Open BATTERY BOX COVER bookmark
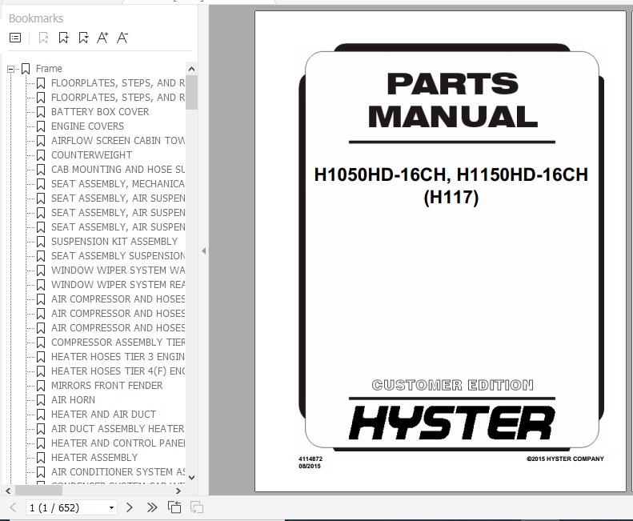The width and height of the screenshot is (633, 521). point(100,112)
